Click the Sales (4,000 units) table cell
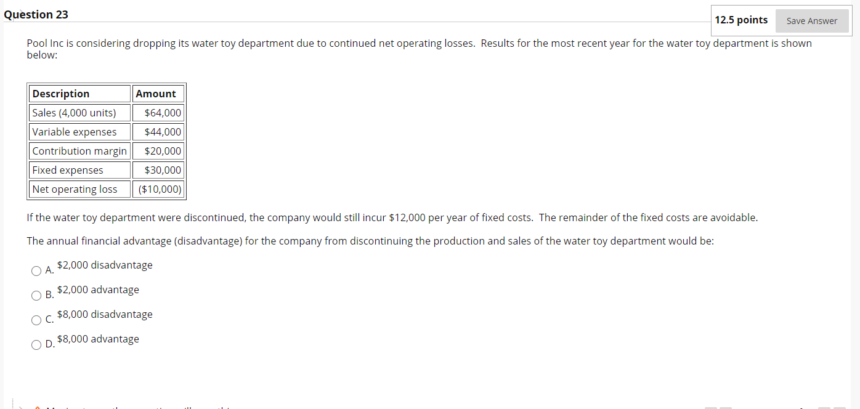This screenshot has width=860, height=409. tap(75, 113)
